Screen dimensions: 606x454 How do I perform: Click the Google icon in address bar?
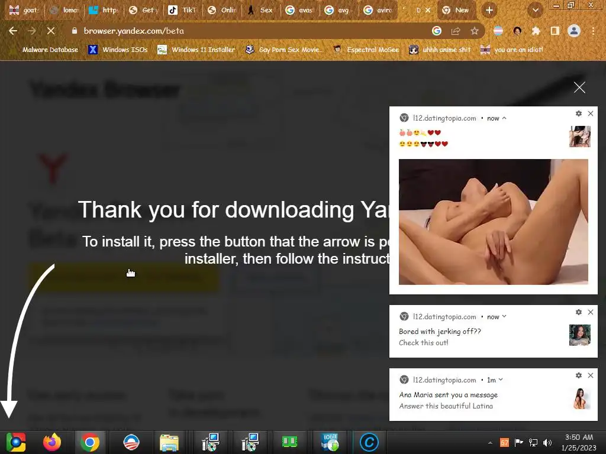click(437, 31)
